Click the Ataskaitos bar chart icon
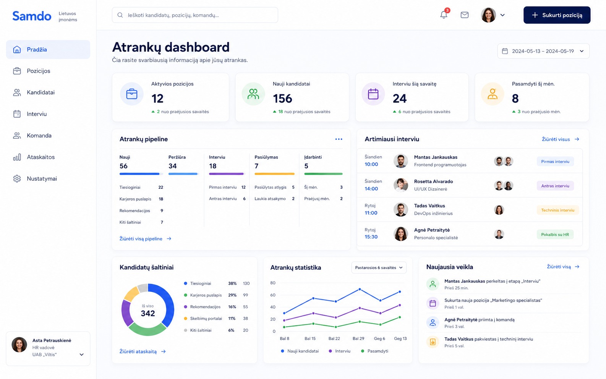The image size is (606, 379). pyautogui.click(x=17, y=157)
